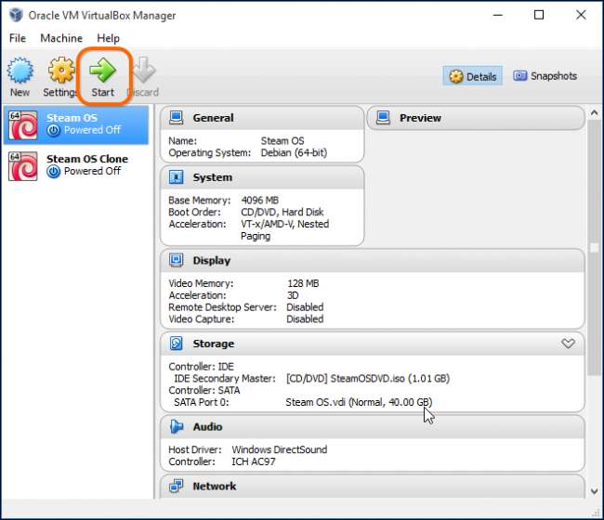Click the scrollbar up arrow in details pane
This screenshot has height=520, width=604.
coord(594,112)
